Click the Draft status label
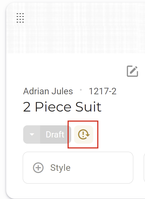The image size is (145, 199). (55, 134)
